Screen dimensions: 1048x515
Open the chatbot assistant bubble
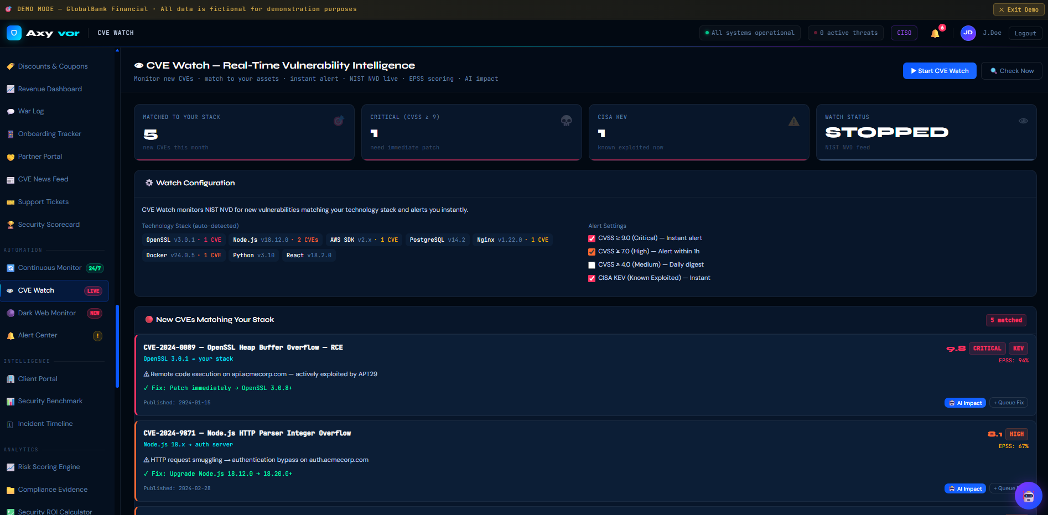tap(1028, 496)
